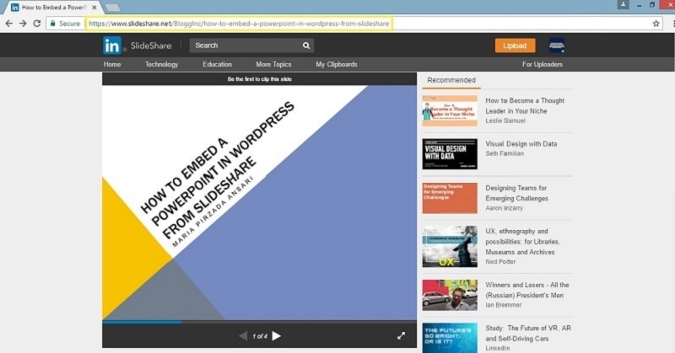Click author name Seth Familian
The height and width of the screenshot is (353, 675).
[x=505, y=153]
